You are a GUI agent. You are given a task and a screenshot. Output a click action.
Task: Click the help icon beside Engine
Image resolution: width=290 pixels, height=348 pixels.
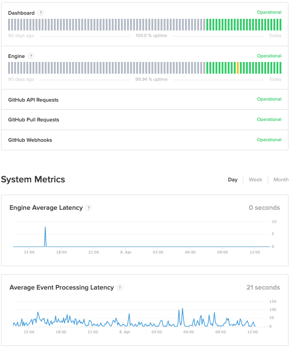pos(31,56)
